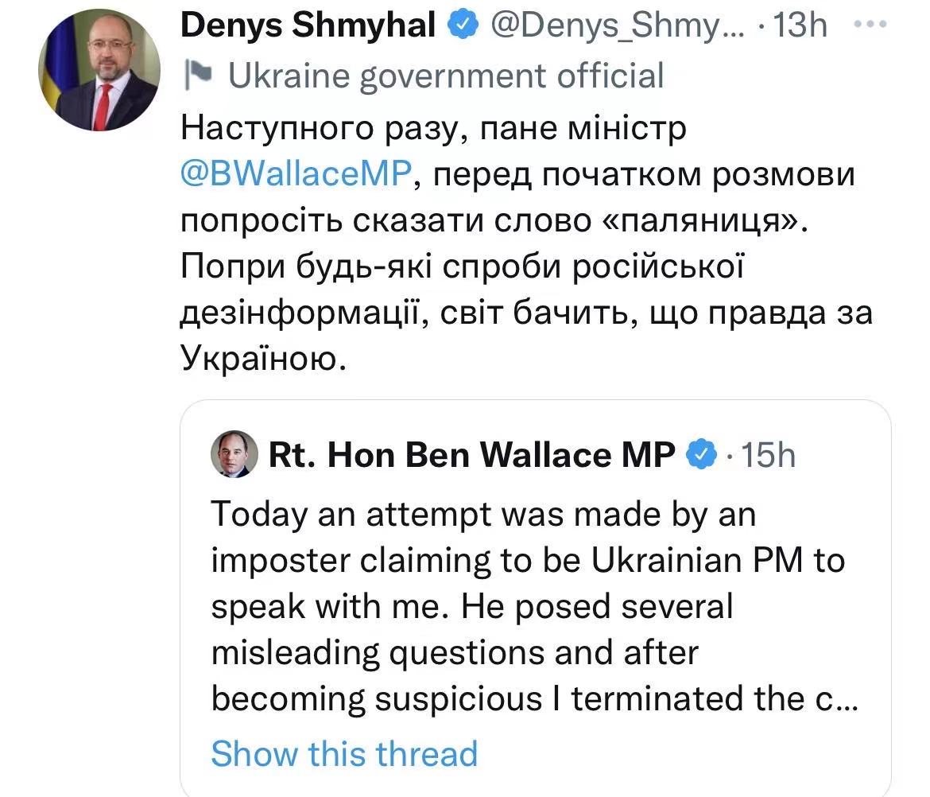This screenshot has width=930, height=797.
Task: Click the final word Україною
Action: pos(264,359)
